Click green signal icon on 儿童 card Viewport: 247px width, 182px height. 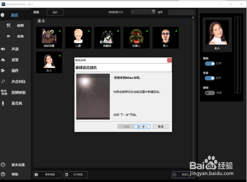[x=89, y=31]
